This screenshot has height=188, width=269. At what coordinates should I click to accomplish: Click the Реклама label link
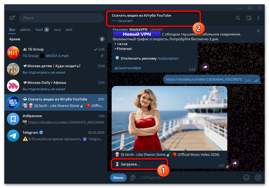click(120, 30)
